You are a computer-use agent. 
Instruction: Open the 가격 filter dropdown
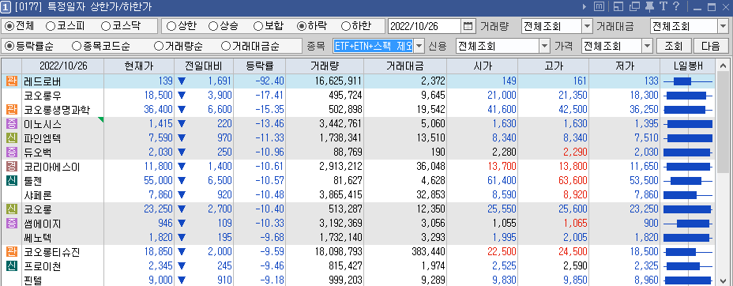point(647,46)
